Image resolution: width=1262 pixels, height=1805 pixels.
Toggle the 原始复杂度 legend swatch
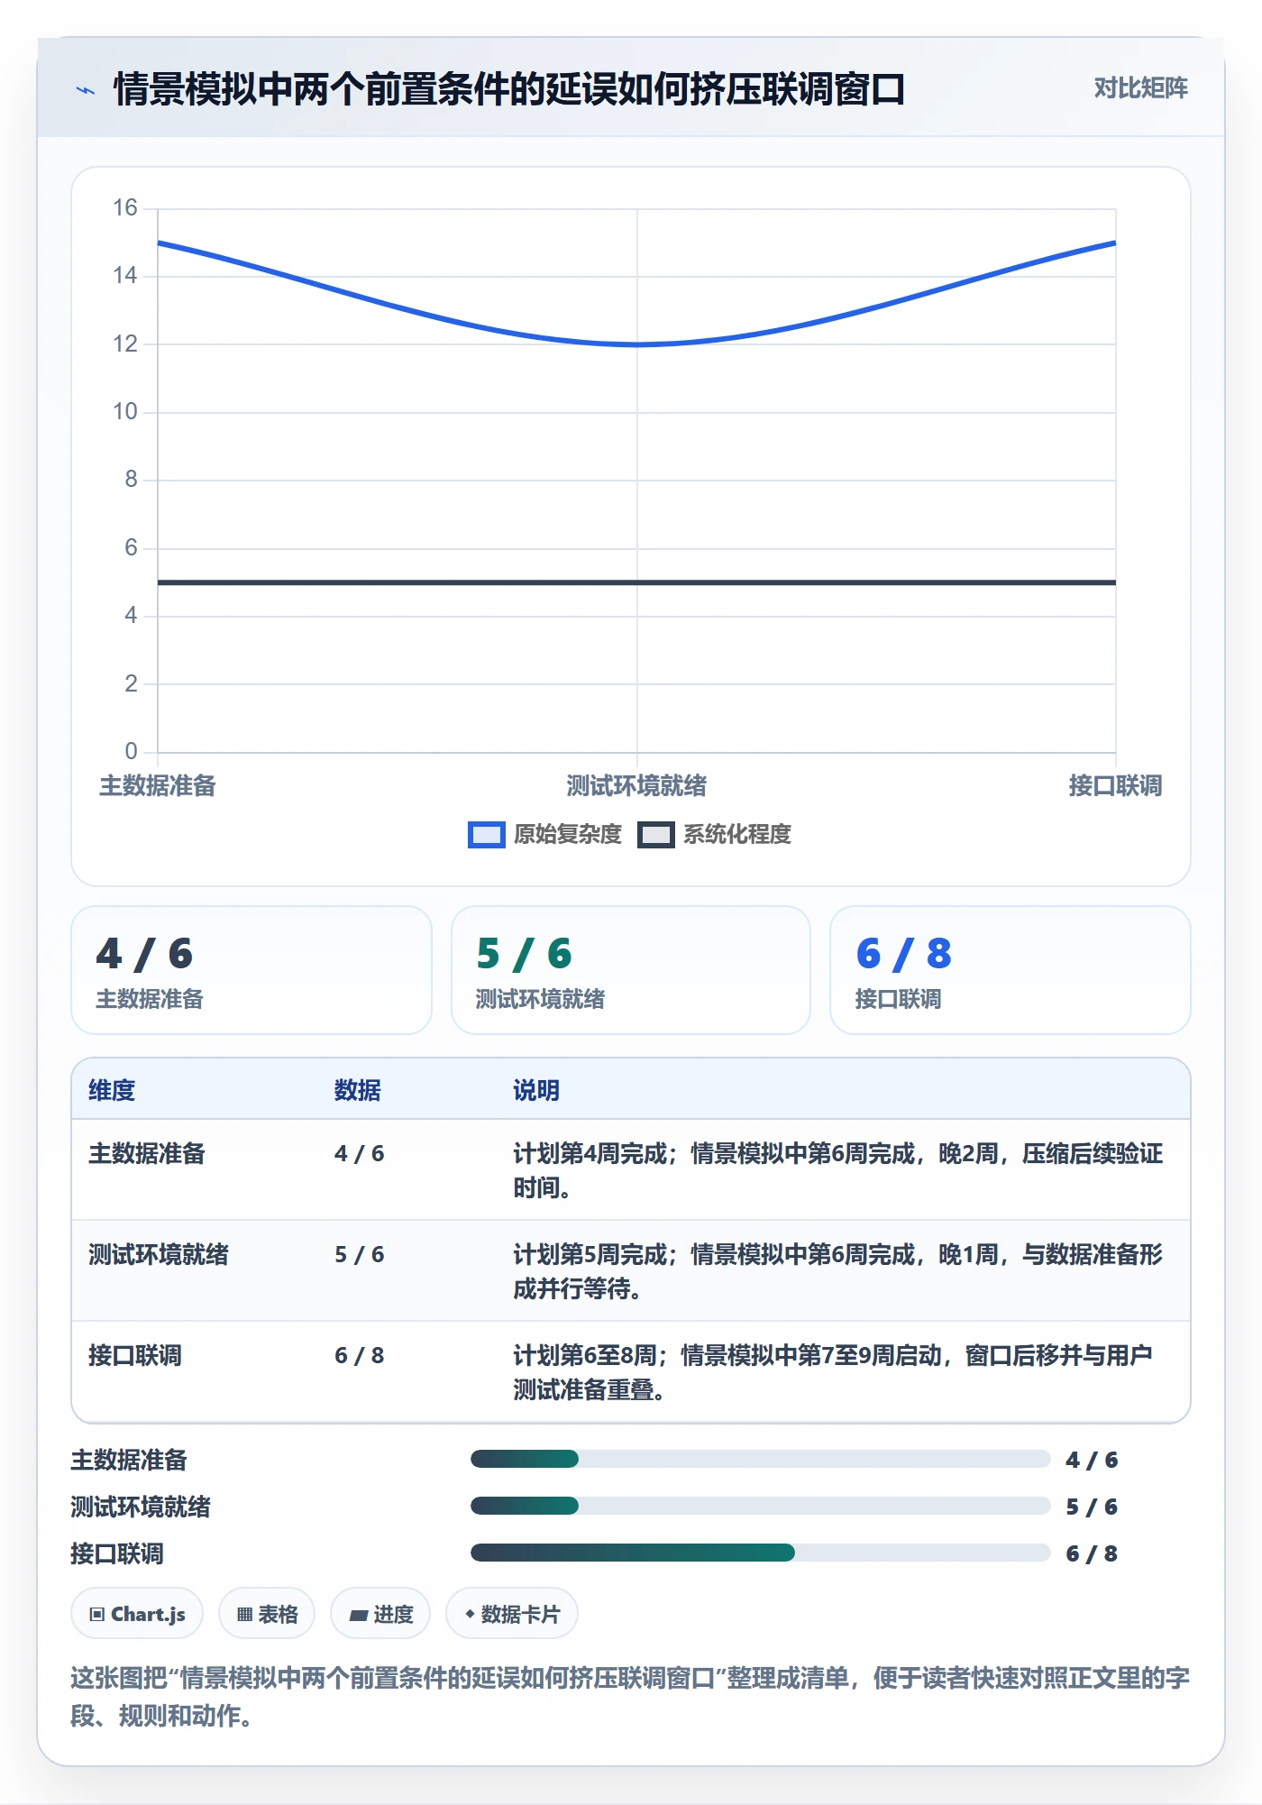487,835
